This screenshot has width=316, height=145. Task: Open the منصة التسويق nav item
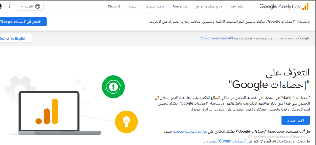tap(155, 6)
